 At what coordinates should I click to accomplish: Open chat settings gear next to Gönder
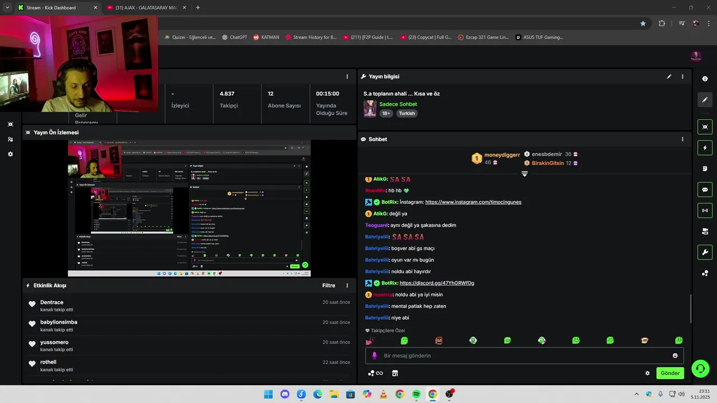click(x=648, y=373)
